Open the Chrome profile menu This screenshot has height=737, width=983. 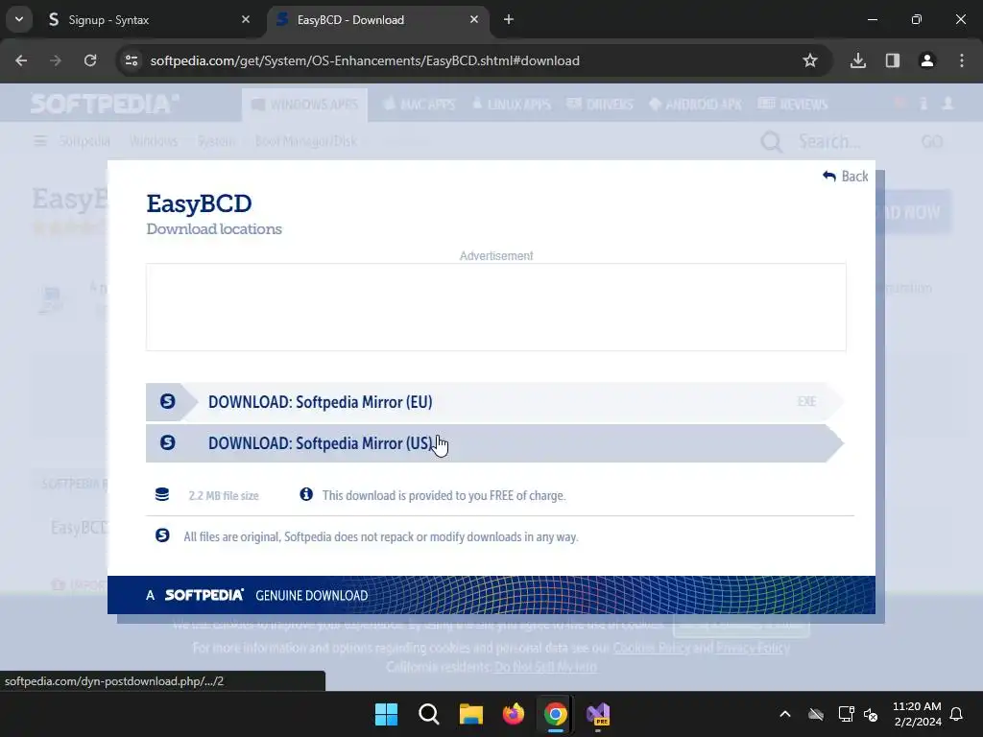(x=927, y=60)
